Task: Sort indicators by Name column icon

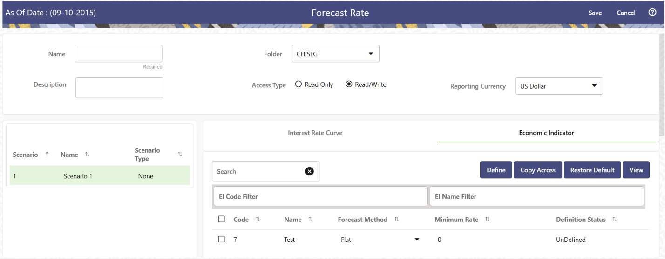Action: (x=311, y=219)
